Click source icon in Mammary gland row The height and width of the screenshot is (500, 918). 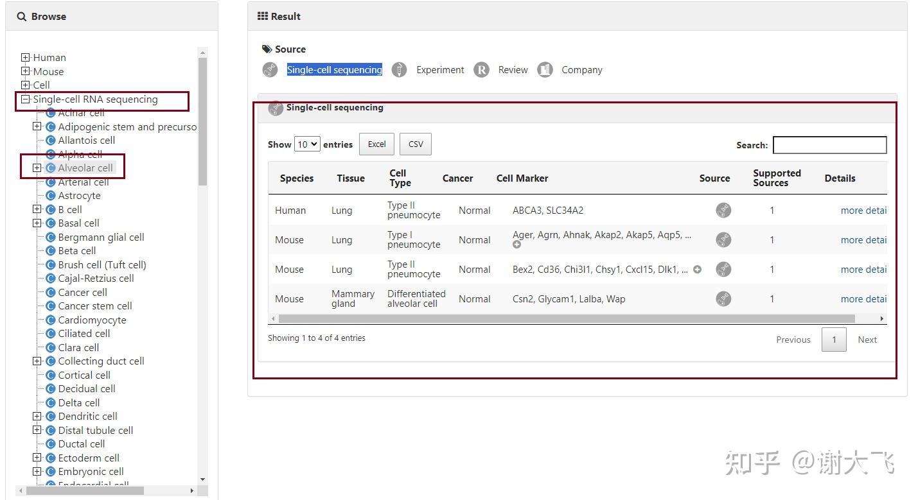pos(723,299)
